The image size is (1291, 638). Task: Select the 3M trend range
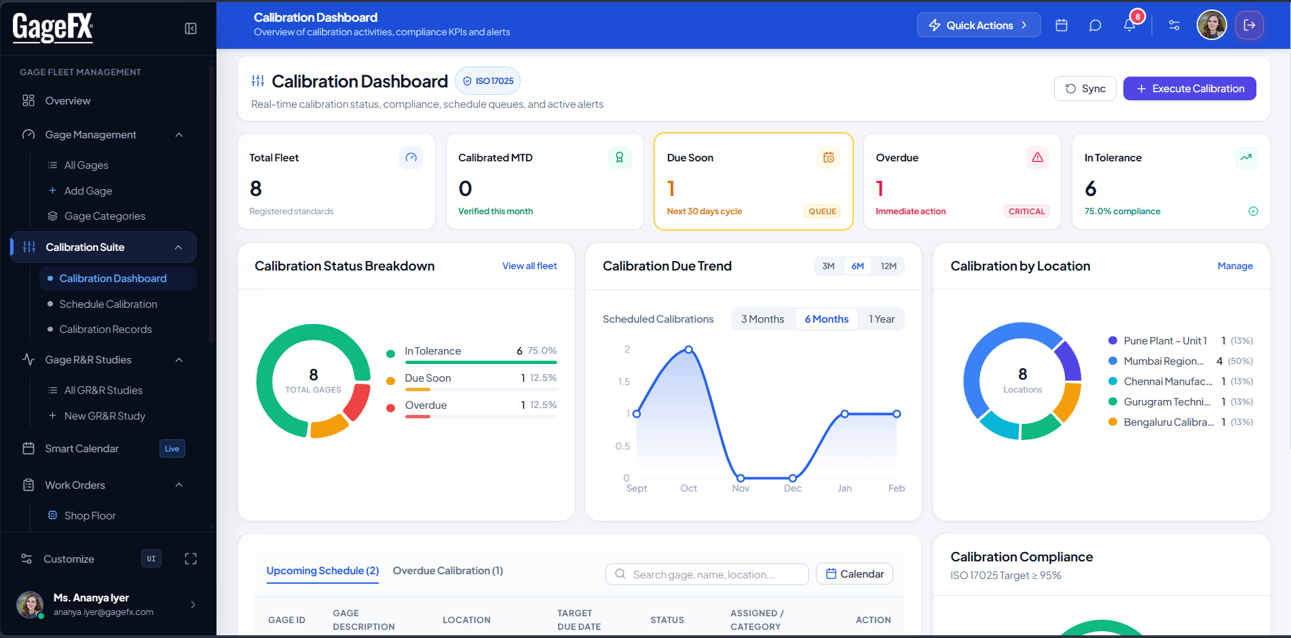(828, 266)
